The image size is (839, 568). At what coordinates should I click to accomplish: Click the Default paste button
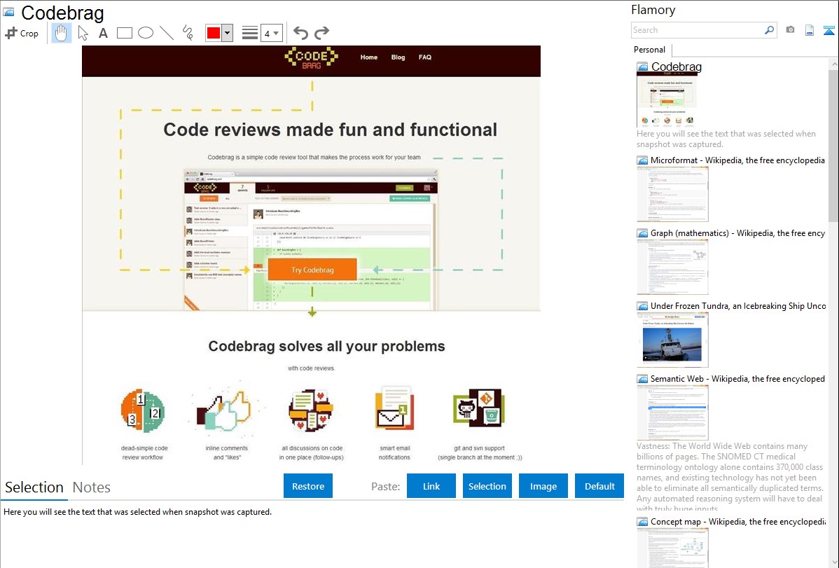(x=599, y=486)
